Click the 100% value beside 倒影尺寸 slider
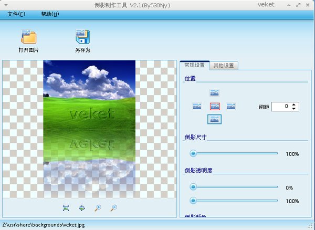Image resolution: width=315 pixels, height=230 pixels. tap(292, 154)
